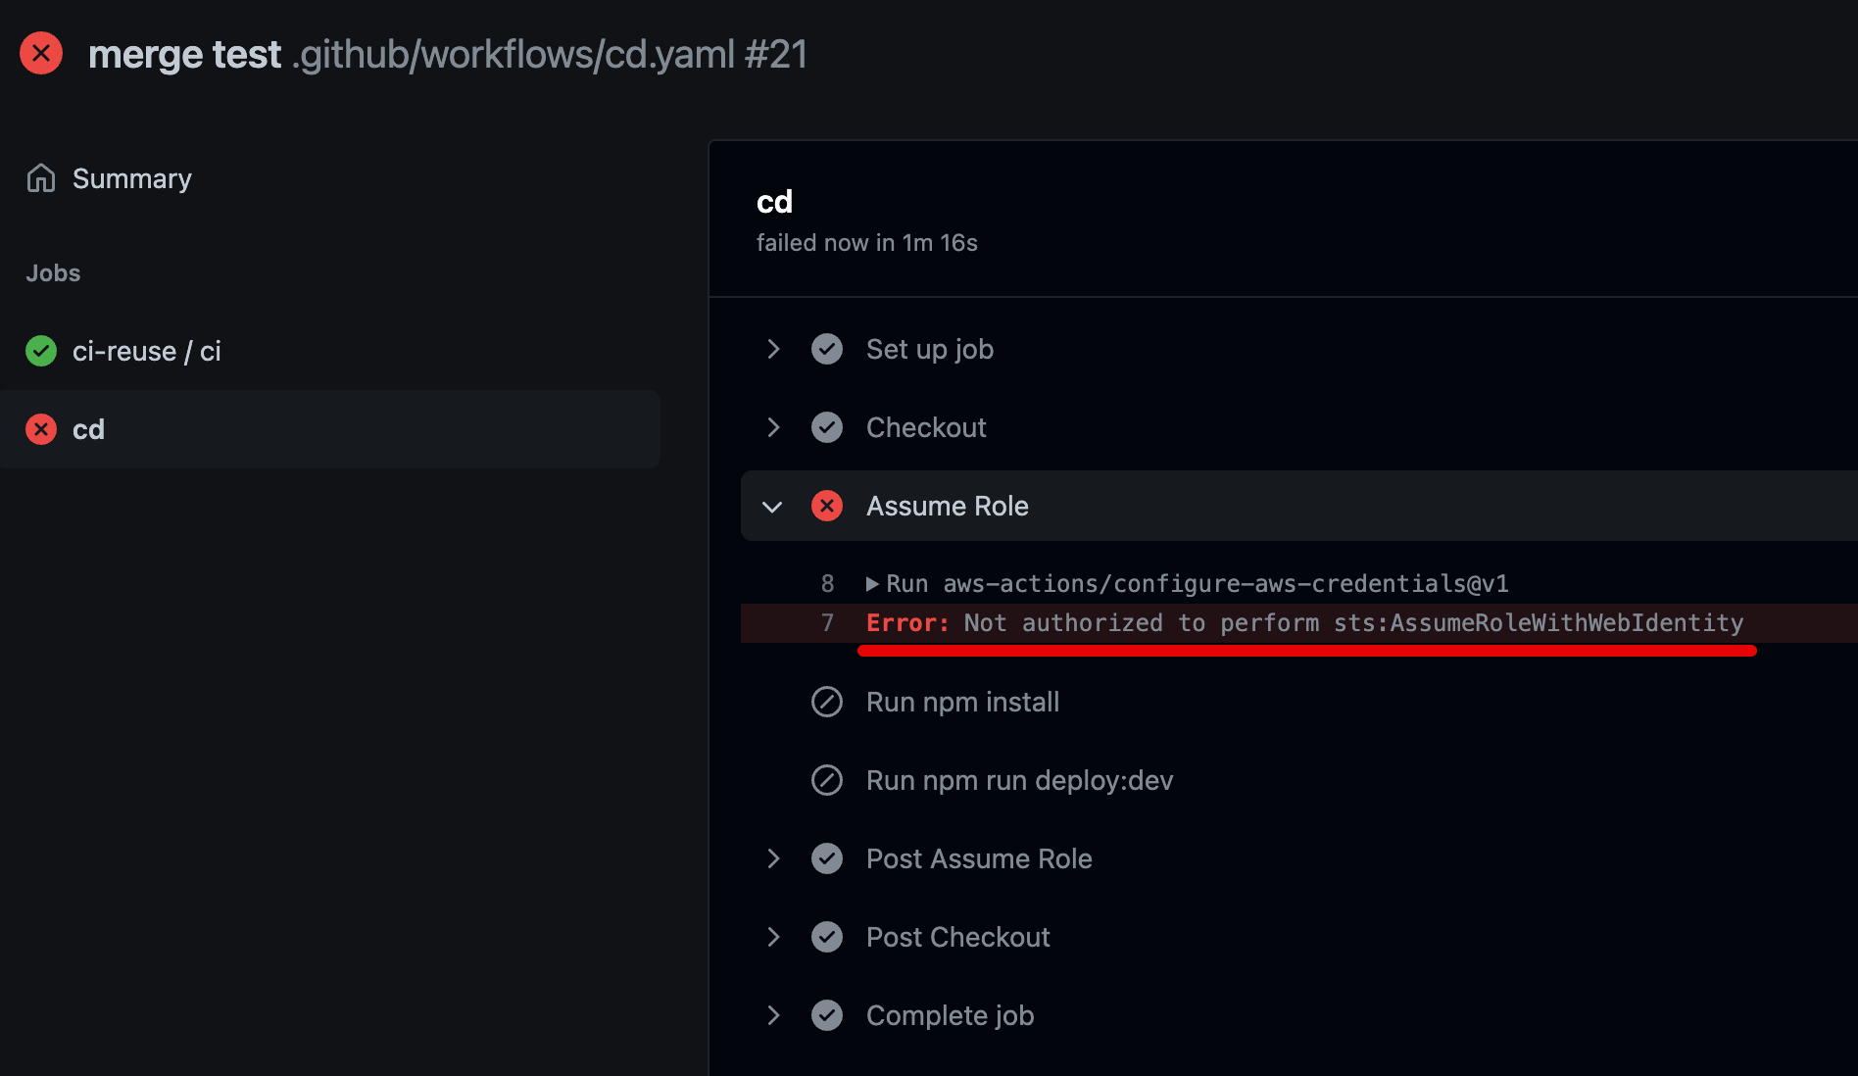1858x1076 pixels.
Task: Click the green success icon for ci-reuse / ci
Action: click(41, 351)
